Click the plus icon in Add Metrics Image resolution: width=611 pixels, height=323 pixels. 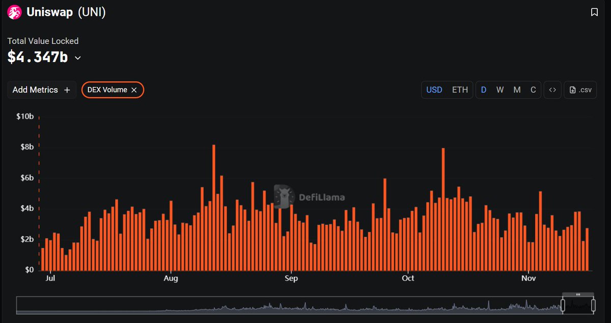67,90
